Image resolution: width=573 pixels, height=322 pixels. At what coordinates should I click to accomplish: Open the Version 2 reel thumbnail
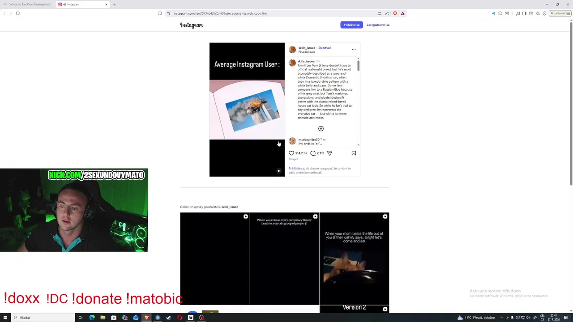(355, 309)
